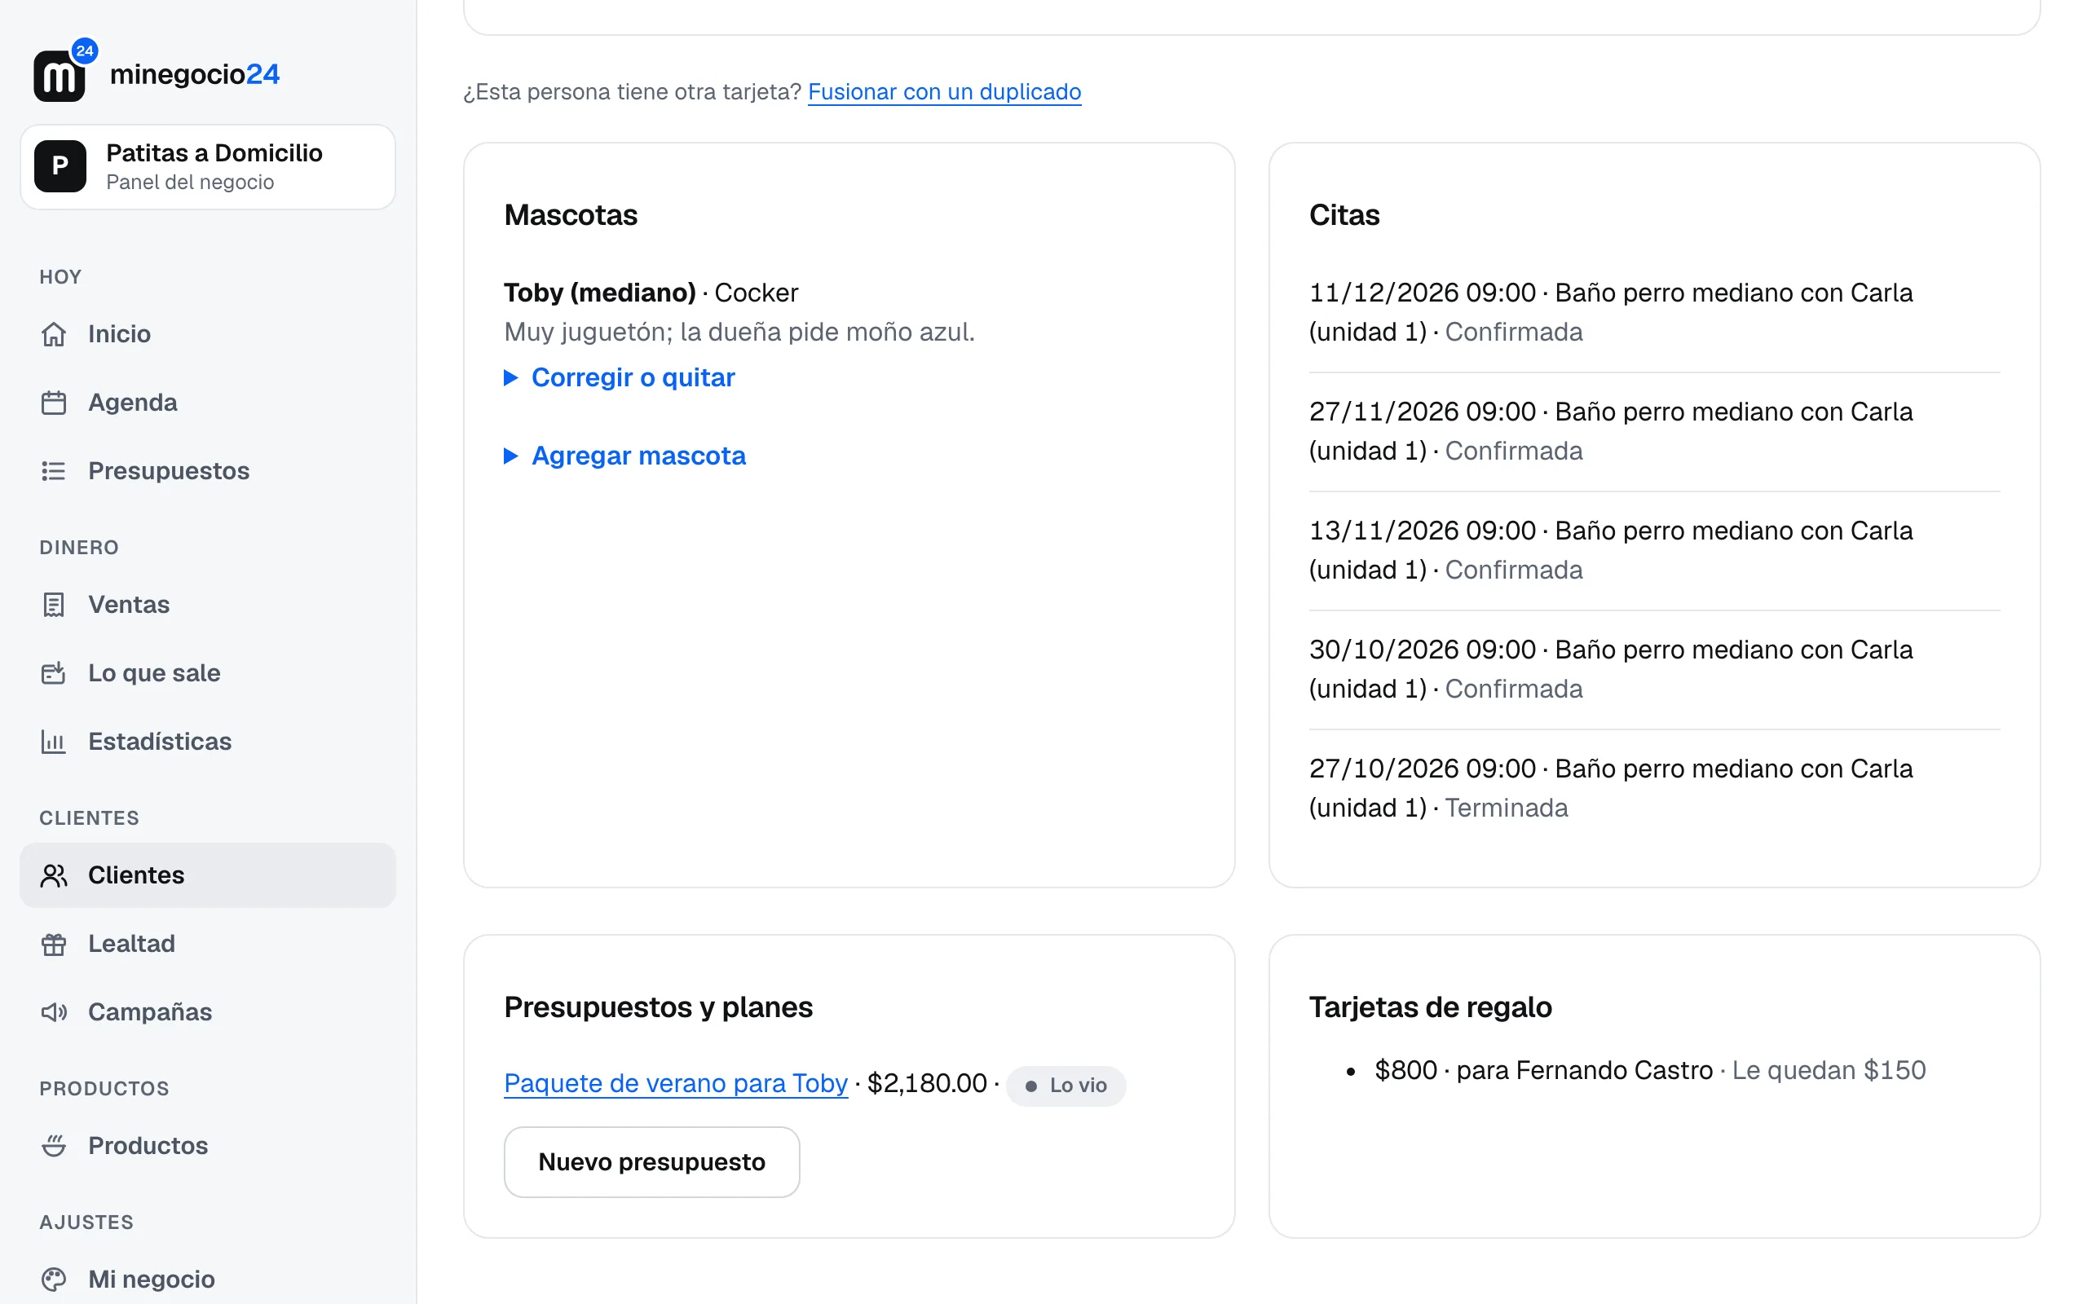Click the Nuevo presupuesto button
Viewport: 2087px width, 1304px height.
pos(652,1161)
